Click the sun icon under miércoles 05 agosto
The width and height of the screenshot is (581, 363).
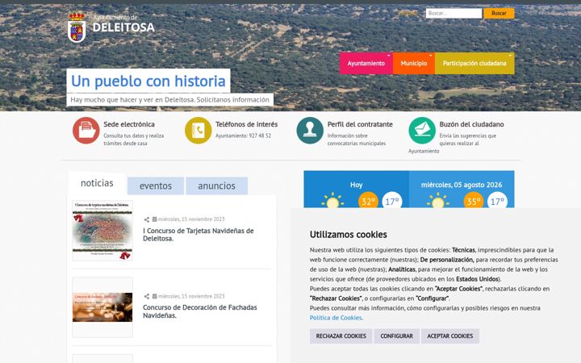pyautogui.click(x=437, y=200)
